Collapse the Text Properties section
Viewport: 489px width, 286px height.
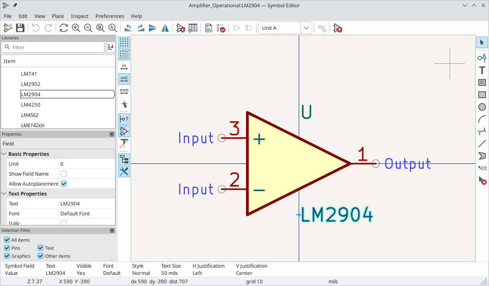click(x=4, y=194)
